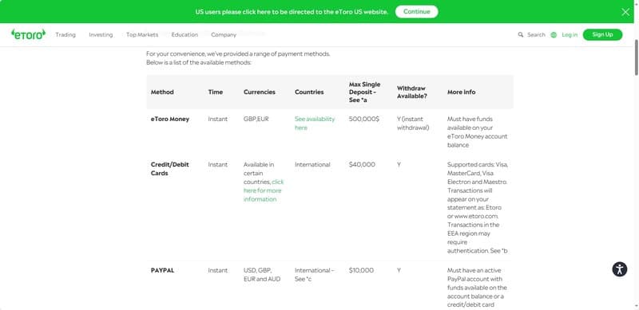Click the 'Withdraw Available?' column header

(412, 92)
